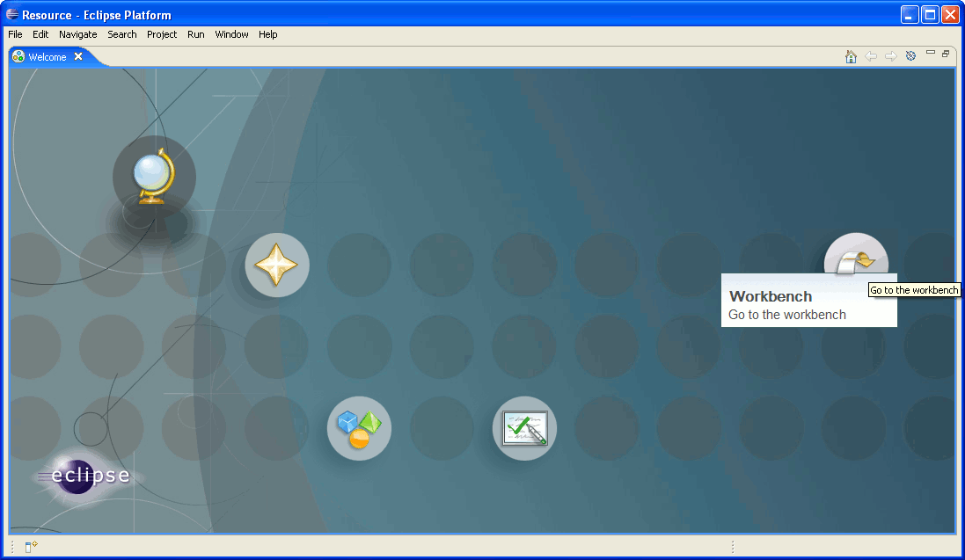965x560 pixels.
Task: Select the Welcome tab
Action: (x=47, y=57)
